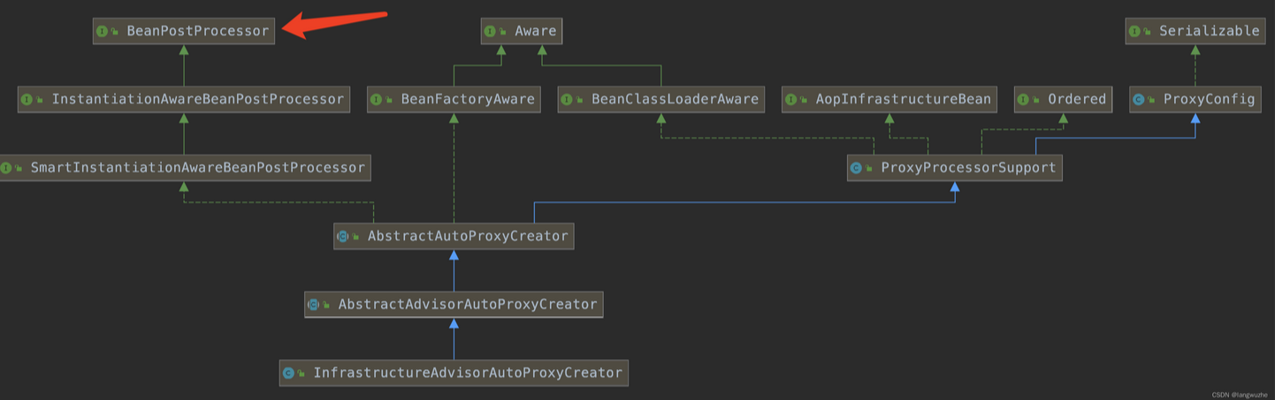Click the interface icon on Aware
Viewport: 1275px width, 400px height.
tap(491, 31)
